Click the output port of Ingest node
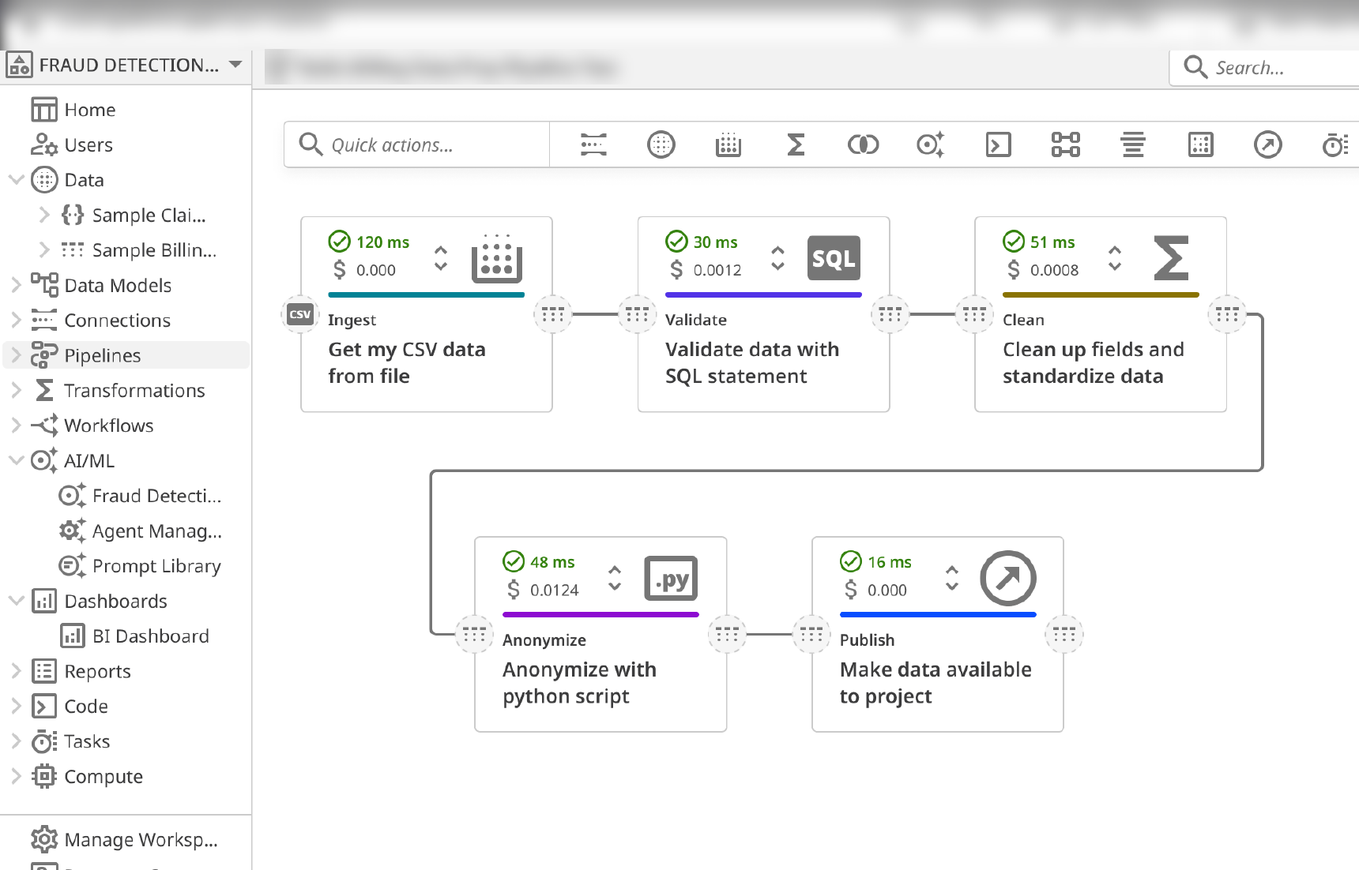The width and height of the screenshot is (1359, 870). click(x=553, y=314)
